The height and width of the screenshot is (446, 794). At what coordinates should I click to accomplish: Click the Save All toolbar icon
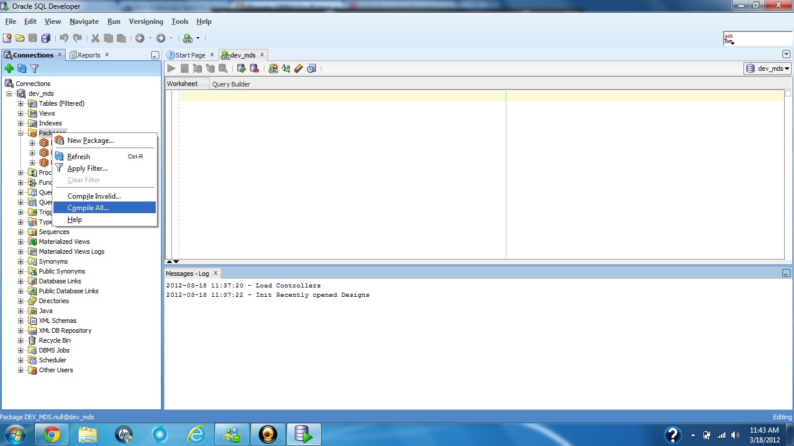pos(45,38)
